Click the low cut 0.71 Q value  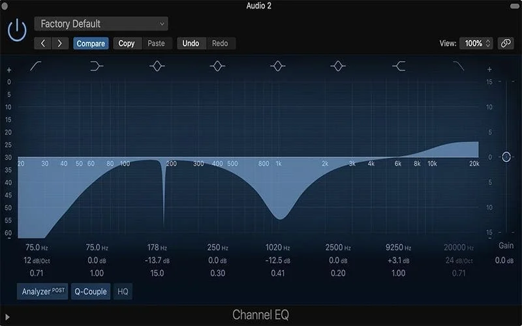click(x=37, y=273)
